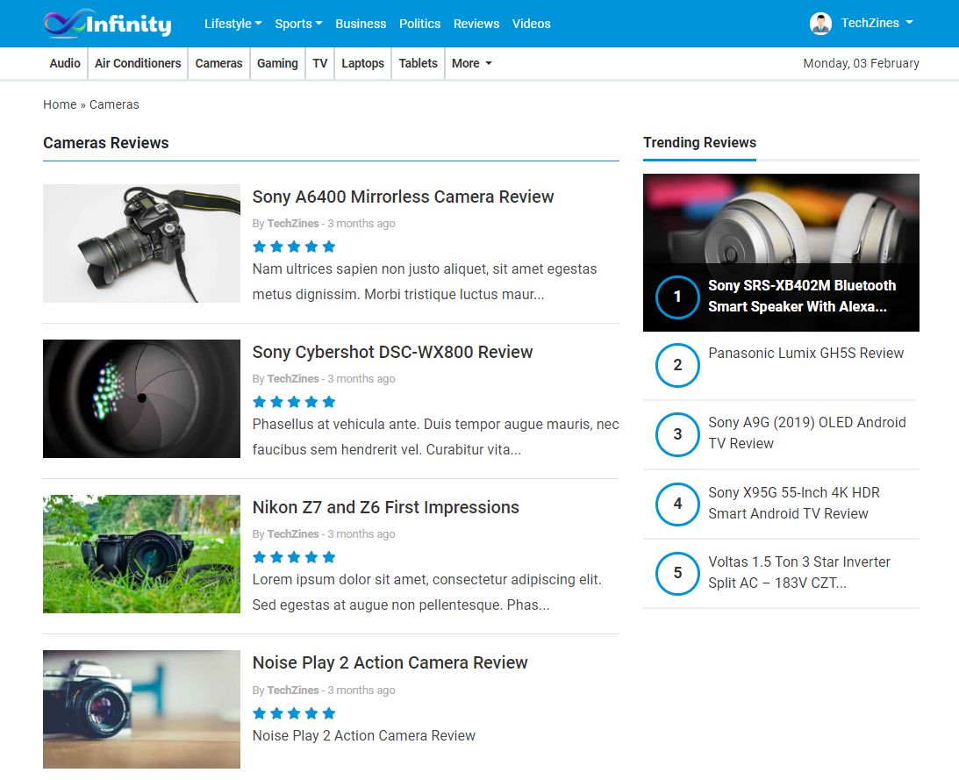
Task: Open the Noise Play 2 camera thumbnail
Action: point(141,709)
